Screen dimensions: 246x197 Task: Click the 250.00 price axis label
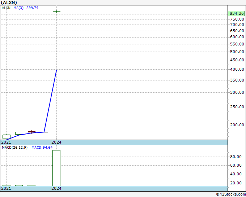point(237,107)
